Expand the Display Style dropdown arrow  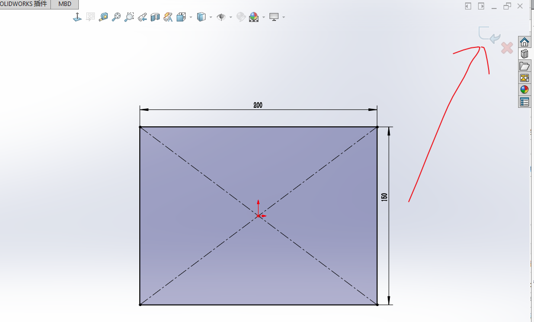tap(211, 16)
